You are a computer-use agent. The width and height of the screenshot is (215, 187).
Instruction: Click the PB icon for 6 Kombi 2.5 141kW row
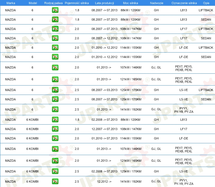point(55,182)
